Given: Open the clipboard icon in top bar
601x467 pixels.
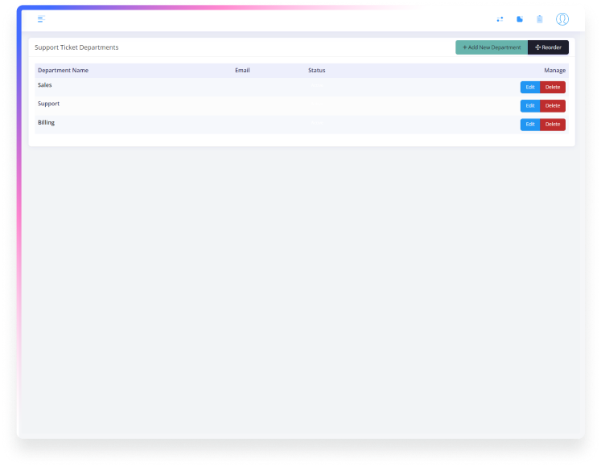Looking at the screenshot, I should [x=540, y=18].
